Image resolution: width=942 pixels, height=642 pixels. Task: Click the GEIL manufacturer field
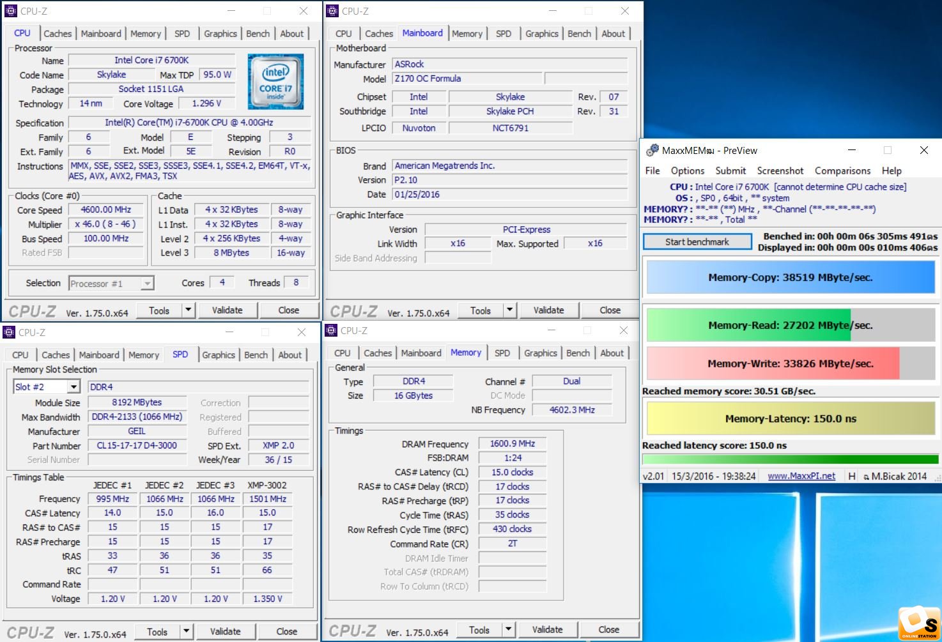[137, 431]
